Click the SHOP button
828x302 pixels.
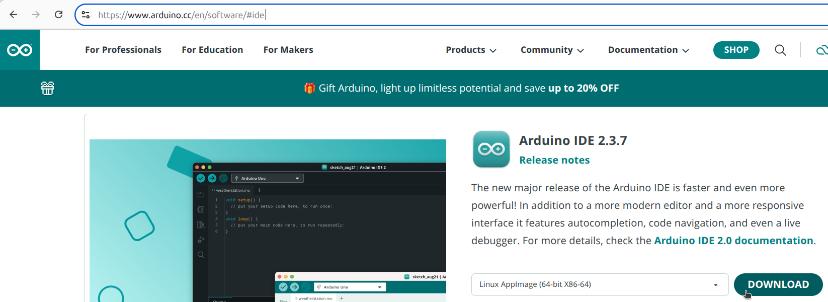click(736, 50)
